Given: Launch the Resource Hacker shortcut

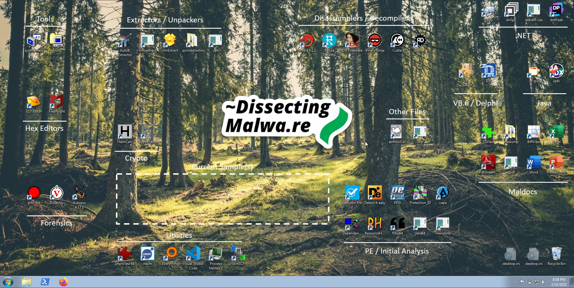Looking at the screenshot, I should click(375, 226).
